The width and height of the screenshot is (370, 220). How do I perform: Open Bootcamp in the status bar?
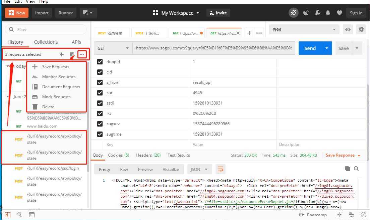(x=312, y=215)
